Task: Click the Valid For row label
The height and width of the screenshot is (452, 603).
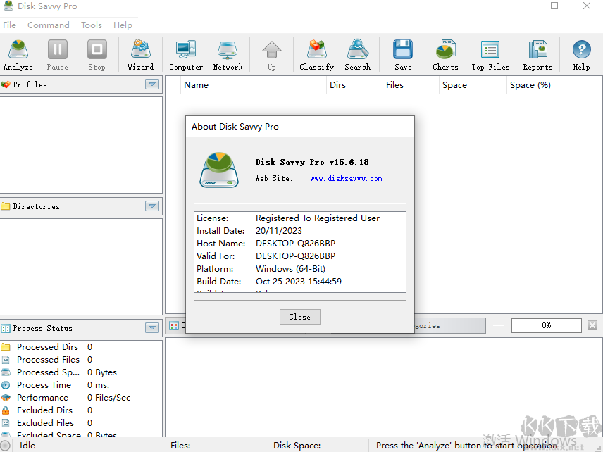Action: point(216,256)
